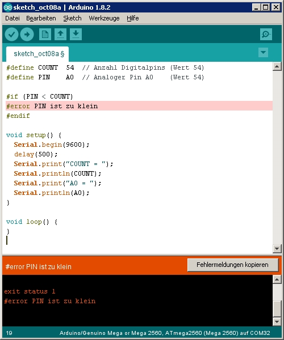Image resolution: width=284 pixels, height=340 pixels.
Task: Open the Datei menu
Action: tap(12, 18)
